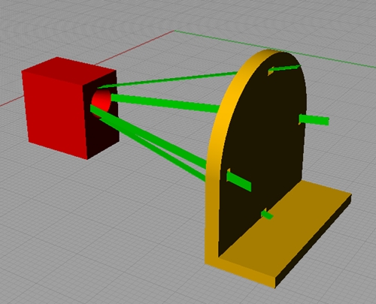This screenshot has width=376, height=304.
Task: Click empty grid floor to deselect objects
Action: [x=100, y=225]
